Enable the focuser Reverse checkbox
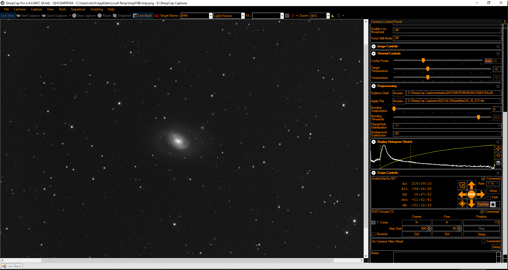 pos(373,234)
